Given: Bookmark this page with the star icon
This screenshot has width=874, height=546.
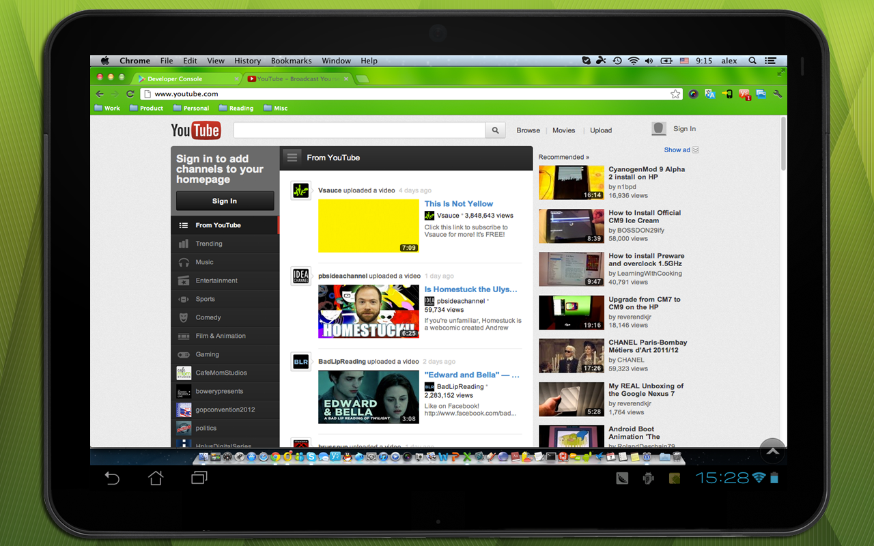Looking at the screenshot, I should click(x=675, y=94).
